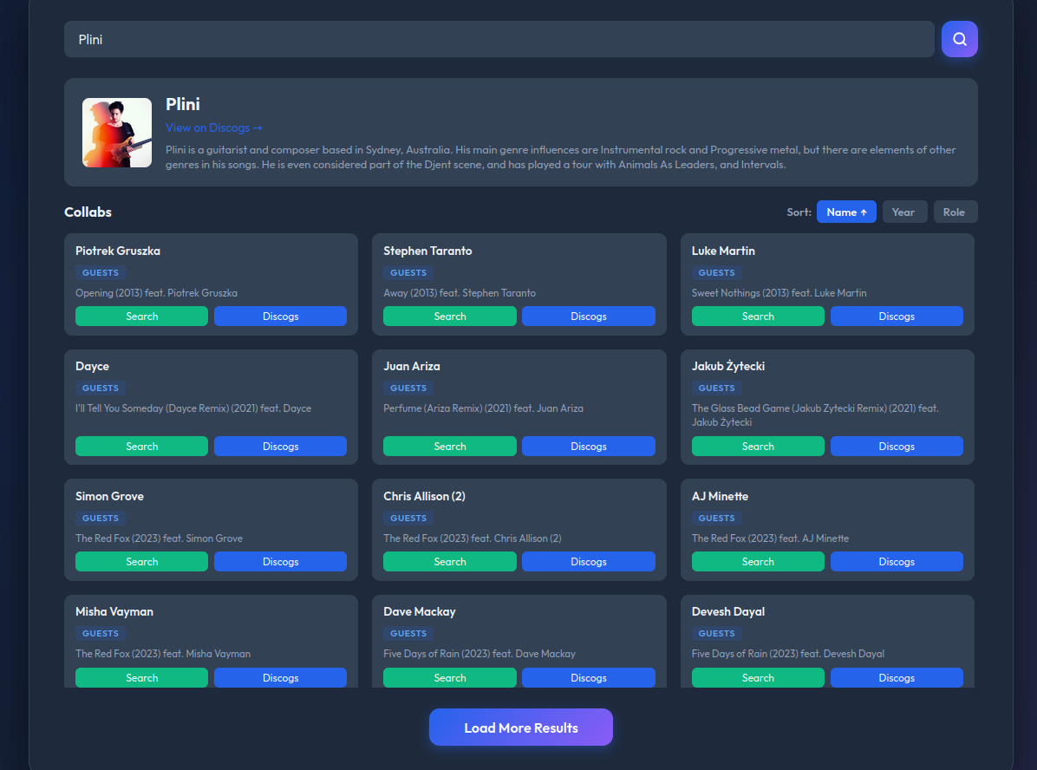Search for Jakub Żytecki
The height and width of the screenshot is (770, 1037).
pyautogui.click(x=758, y=446)
